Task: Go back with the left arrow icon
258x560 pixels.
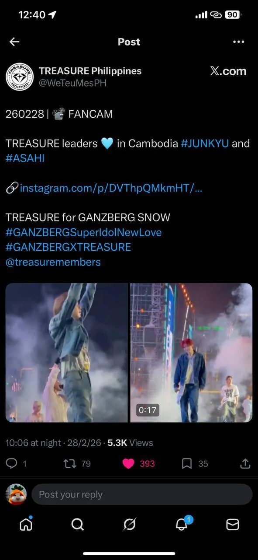Action: click(x=14, y=42)
